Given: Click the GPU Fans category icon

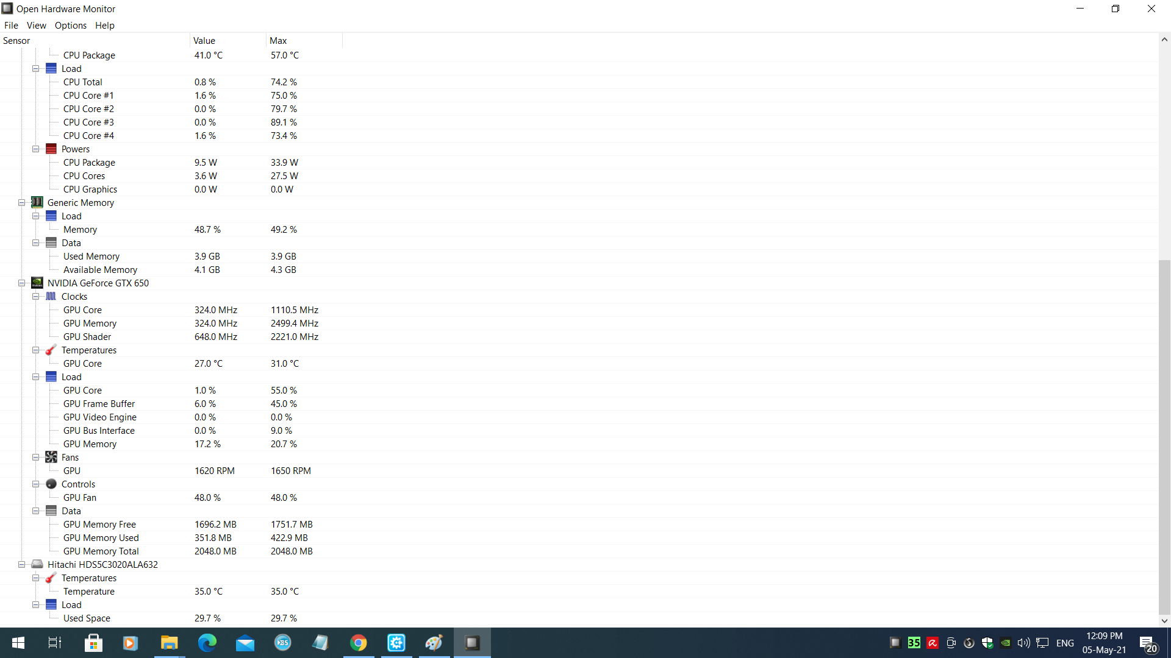Looking at the screenshot, I should (51, 457).
